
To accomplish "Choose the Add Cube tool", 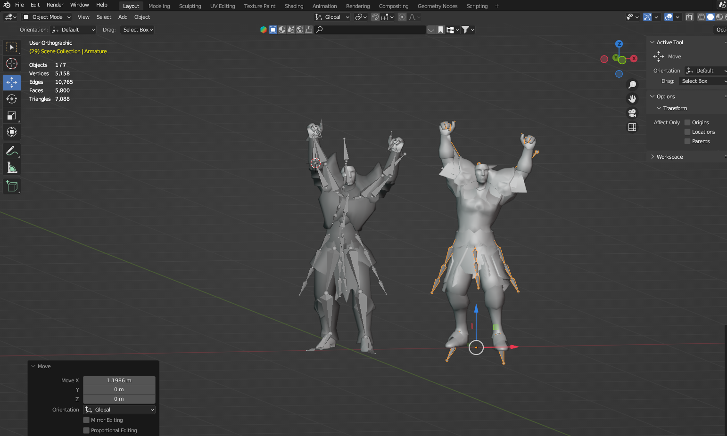I will [x=12, y=186].
